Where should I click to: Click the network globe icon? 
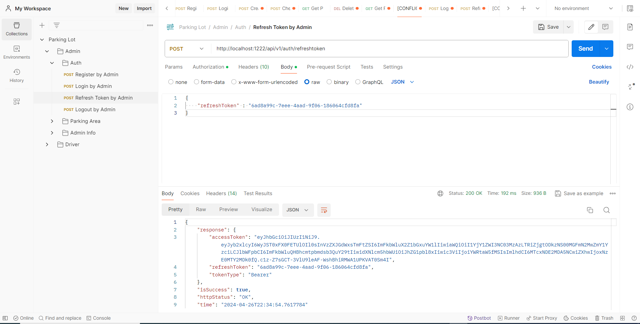coord(440,193)
